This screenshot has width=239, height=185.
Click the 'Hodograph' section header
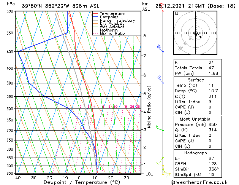pyautogui.click(x=196, y=153)
